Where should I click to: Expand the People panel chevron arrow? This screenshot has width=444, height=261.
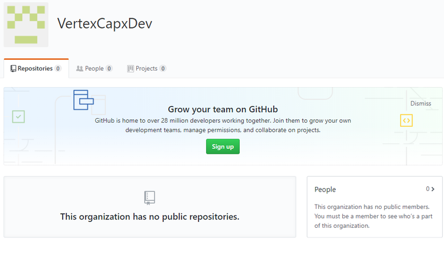(x=433, y=189)
